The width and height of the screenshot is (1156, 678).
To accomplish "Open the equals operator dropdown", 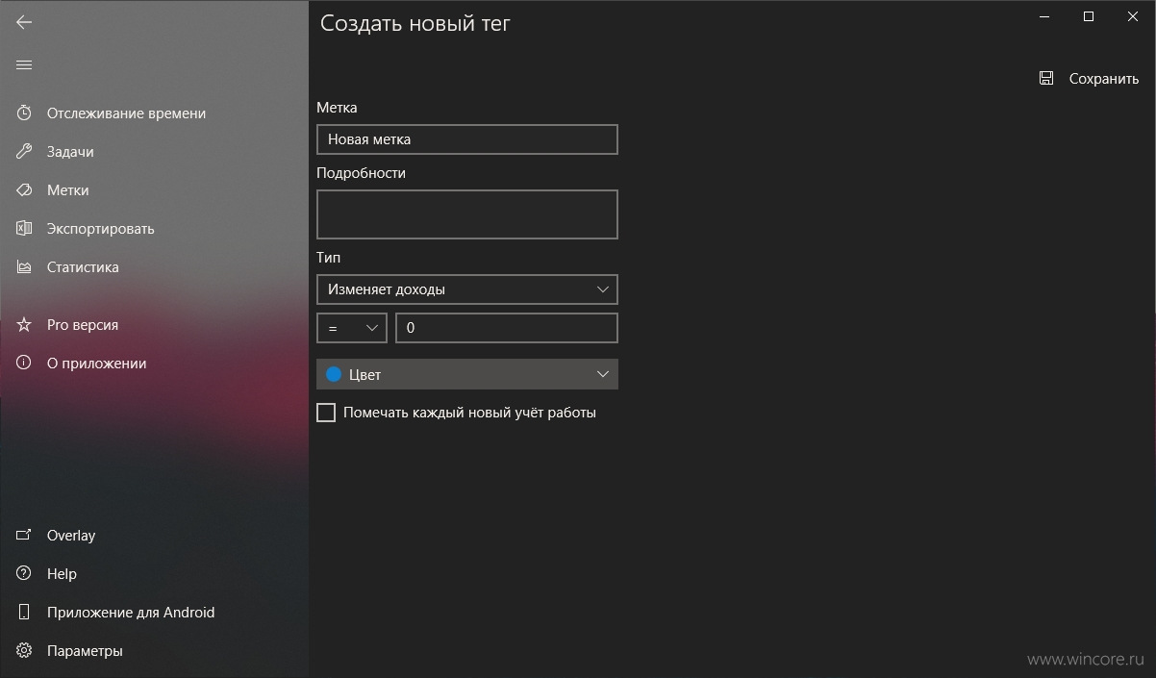I will 352,328.
